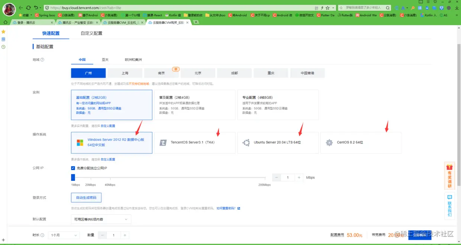This screenshot has width=461, height=245.
Task: Click the 200Mbps mark on the bandwidth slider
Action: 265,185
